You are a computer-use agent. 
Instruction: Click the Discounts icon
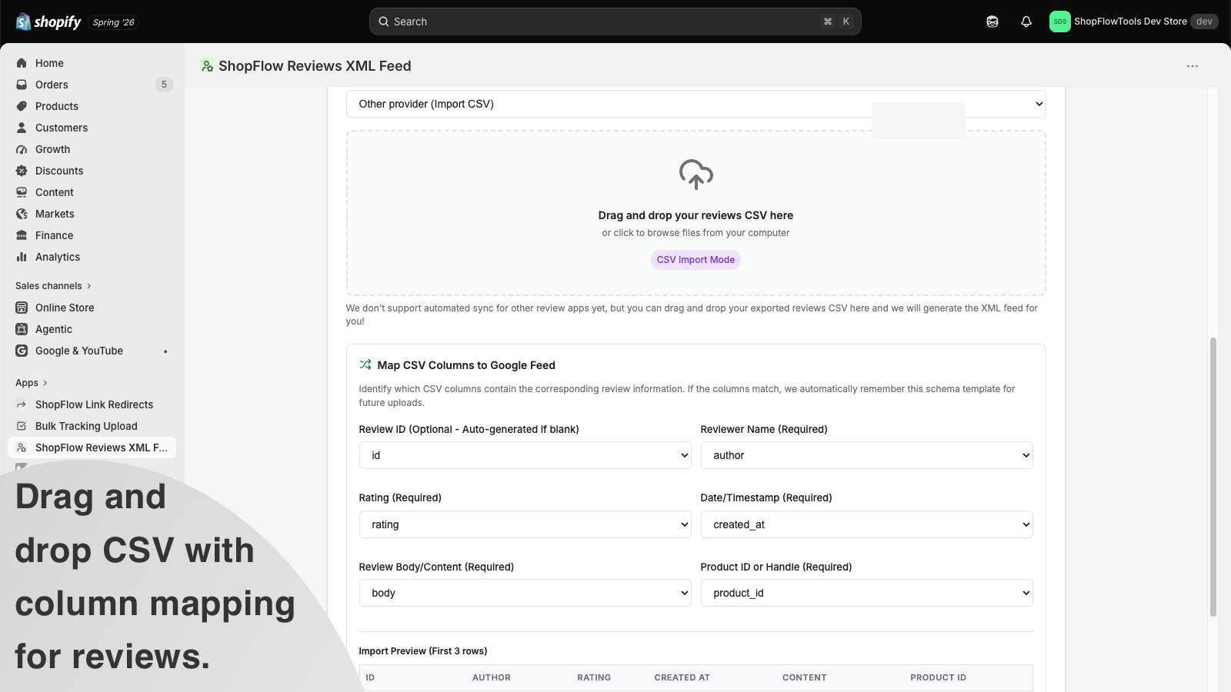click(22, 171)
